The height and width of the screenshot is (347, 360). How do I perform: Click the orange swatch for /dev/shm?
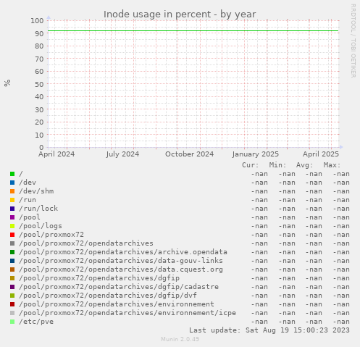12,191
